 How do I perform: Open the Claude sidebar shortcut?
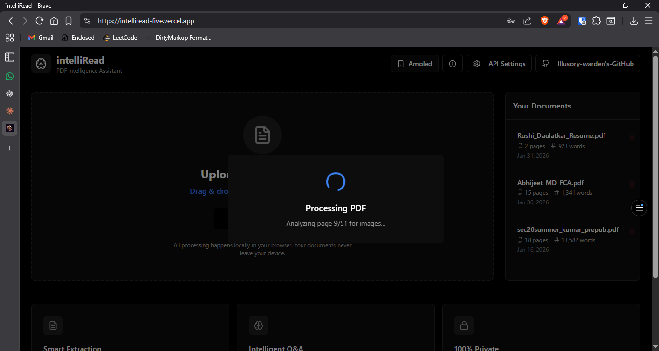click(10, 111)
